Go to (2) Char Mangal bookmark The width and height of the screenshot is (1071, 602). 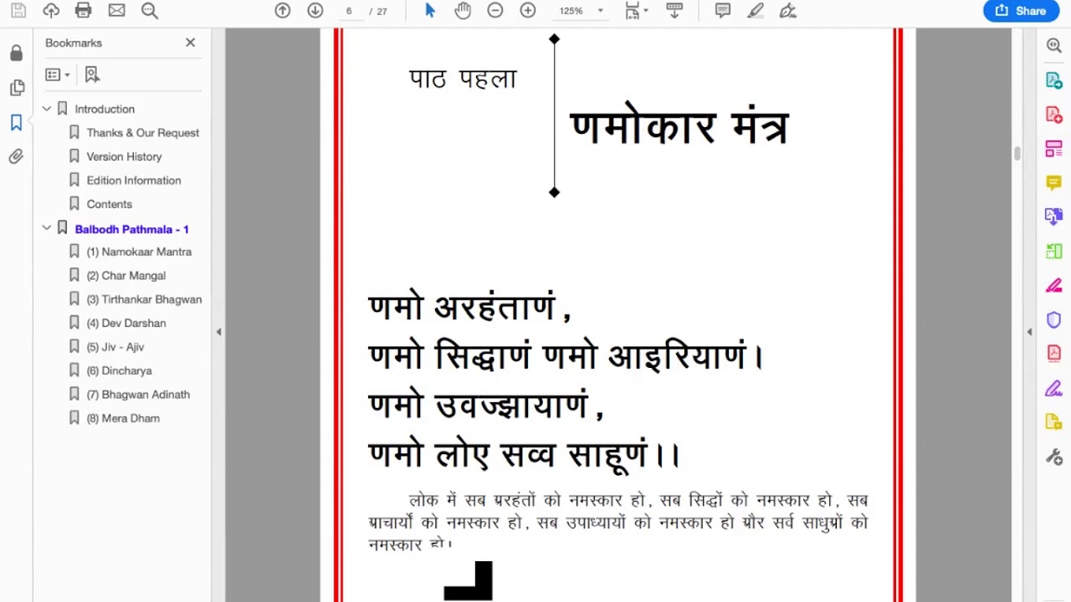[126, 276]
